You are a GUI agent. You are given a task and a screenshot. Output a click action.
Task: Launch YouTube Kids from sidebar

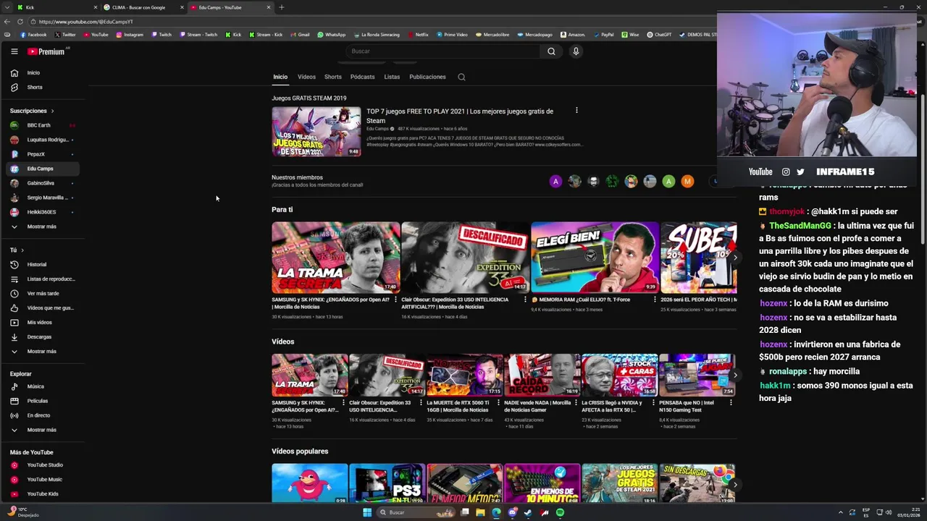click(x=43, y=494)
